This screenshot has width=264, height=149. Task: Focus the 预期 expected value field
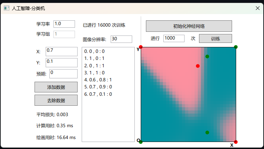[x=63, y=74]
